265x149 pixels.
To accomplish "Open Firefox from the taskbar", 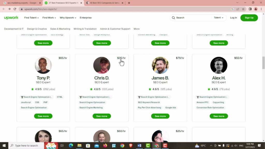I will (105, 146).
